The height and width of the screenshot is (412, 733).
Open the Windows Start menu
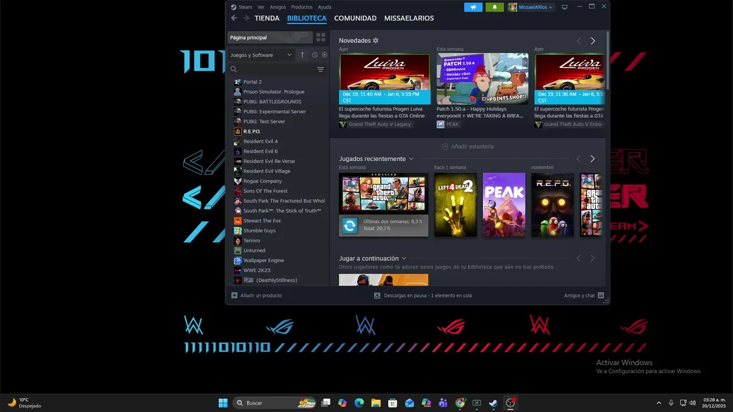point(223,403)
